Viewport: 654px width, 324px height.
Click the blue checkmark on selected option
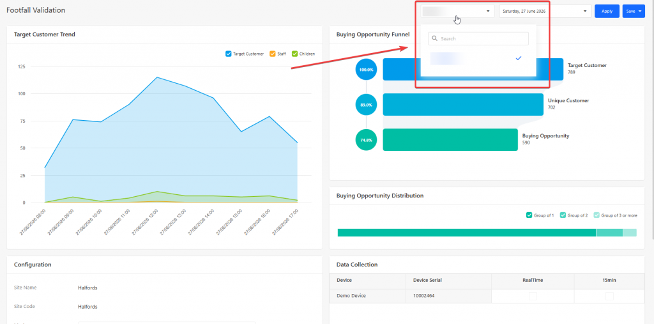click(x=519, y=58)
